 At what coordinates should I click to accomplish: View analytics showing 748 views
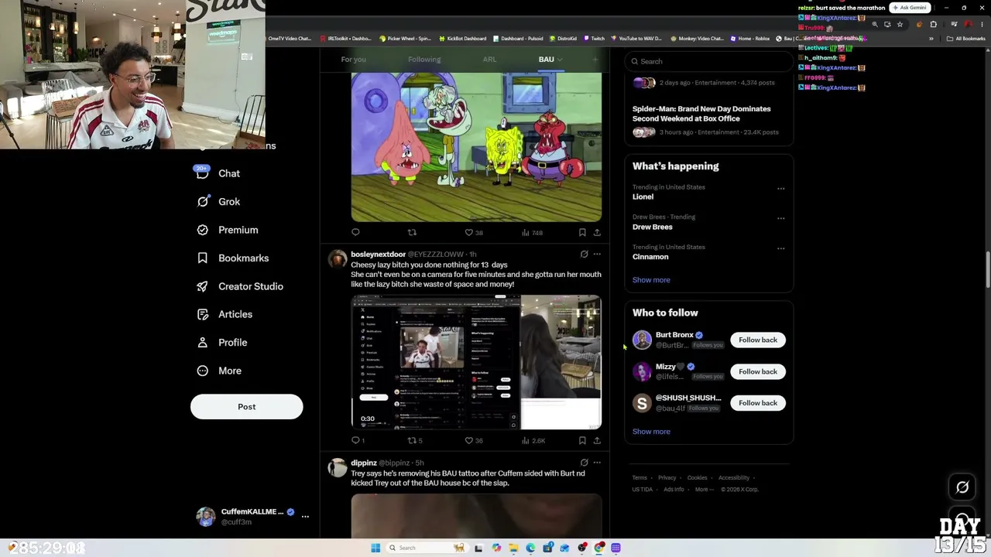point(532,232)
